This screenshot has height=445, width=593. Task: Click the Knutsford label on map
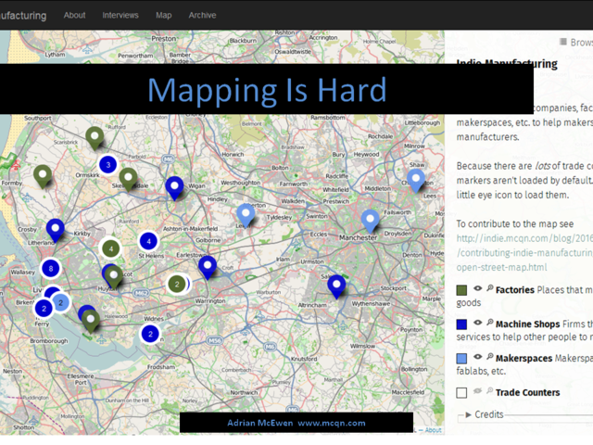tap(304, 359)
